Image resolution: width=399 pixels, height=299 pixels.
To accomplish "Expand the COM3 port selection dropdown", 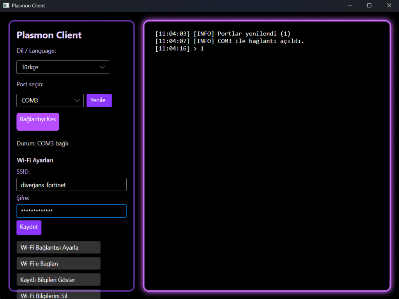I will (x=50, y=100).
